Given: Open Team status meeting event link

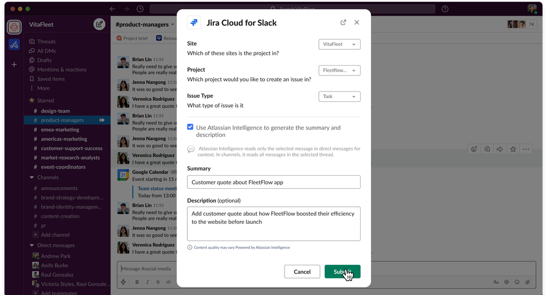Looking at the screenshot, I should (157, 188).
